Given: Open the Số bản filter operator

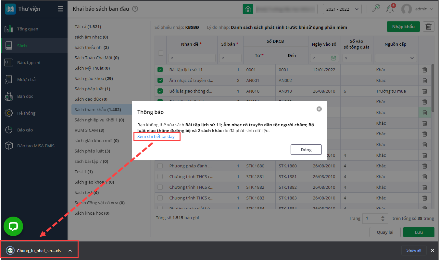Looking at the screenshot, I should point(223,58).
